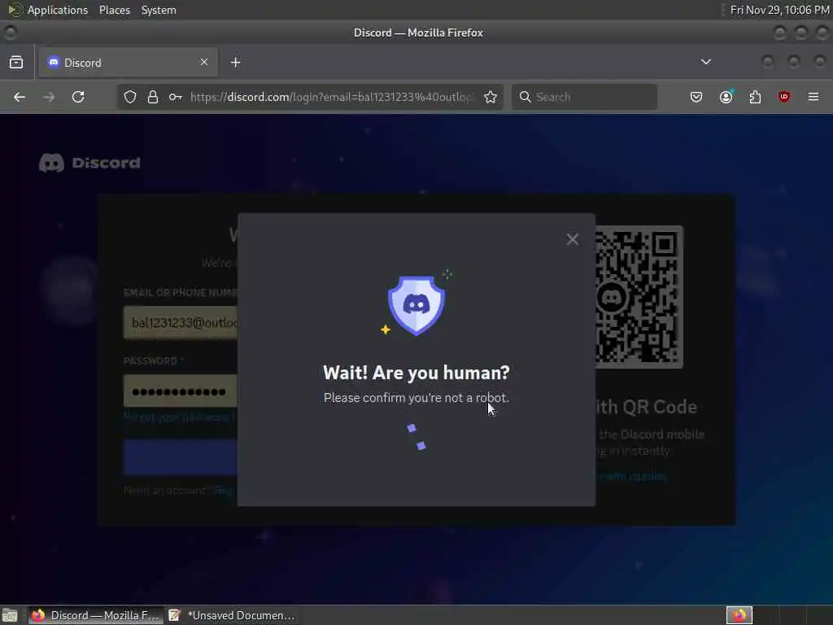Image resolution: width=833 pixels, height=625 pixels.
Task: Open Firefox View icon
Action: point(16,62)
